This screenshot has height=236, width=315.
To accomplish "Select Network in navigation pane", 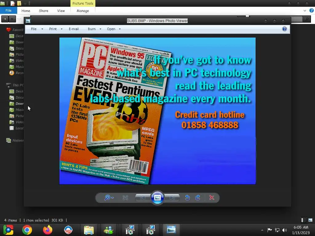I will [15, 140].
